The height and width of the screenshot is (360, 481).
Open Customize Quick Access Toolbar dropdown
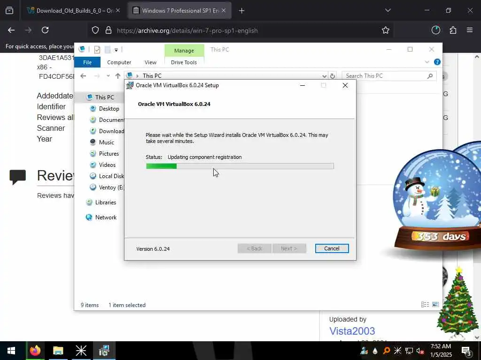pos(116,50)
